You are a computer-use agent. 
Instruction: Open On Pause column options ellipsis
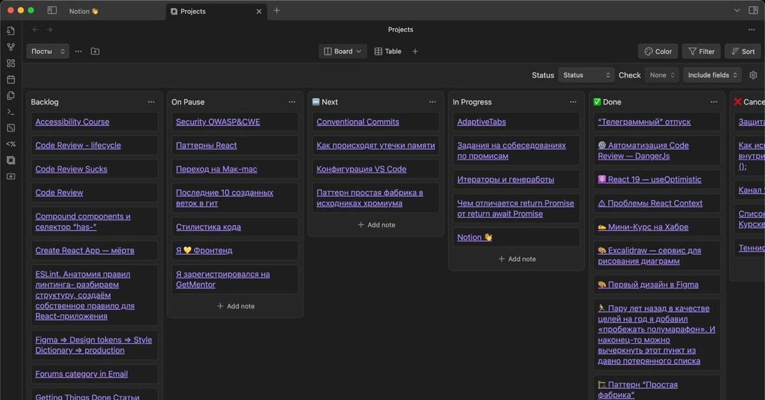click(292, 102)
